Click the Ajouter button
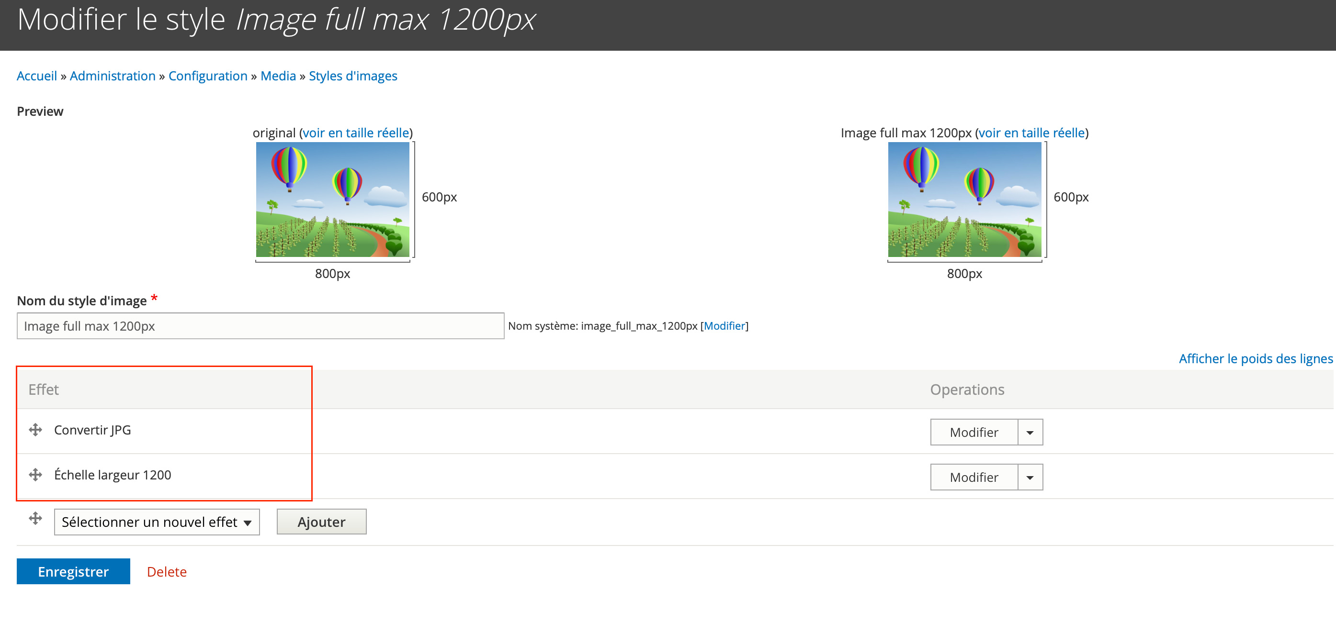The height and width of the screenshot is (623, 1336). (x=321, y=522)
